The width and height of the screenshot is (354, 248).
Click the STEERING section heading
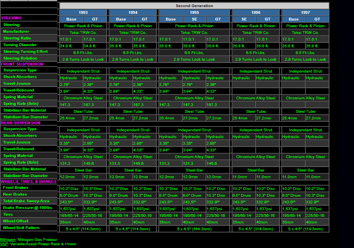[11, 18]
